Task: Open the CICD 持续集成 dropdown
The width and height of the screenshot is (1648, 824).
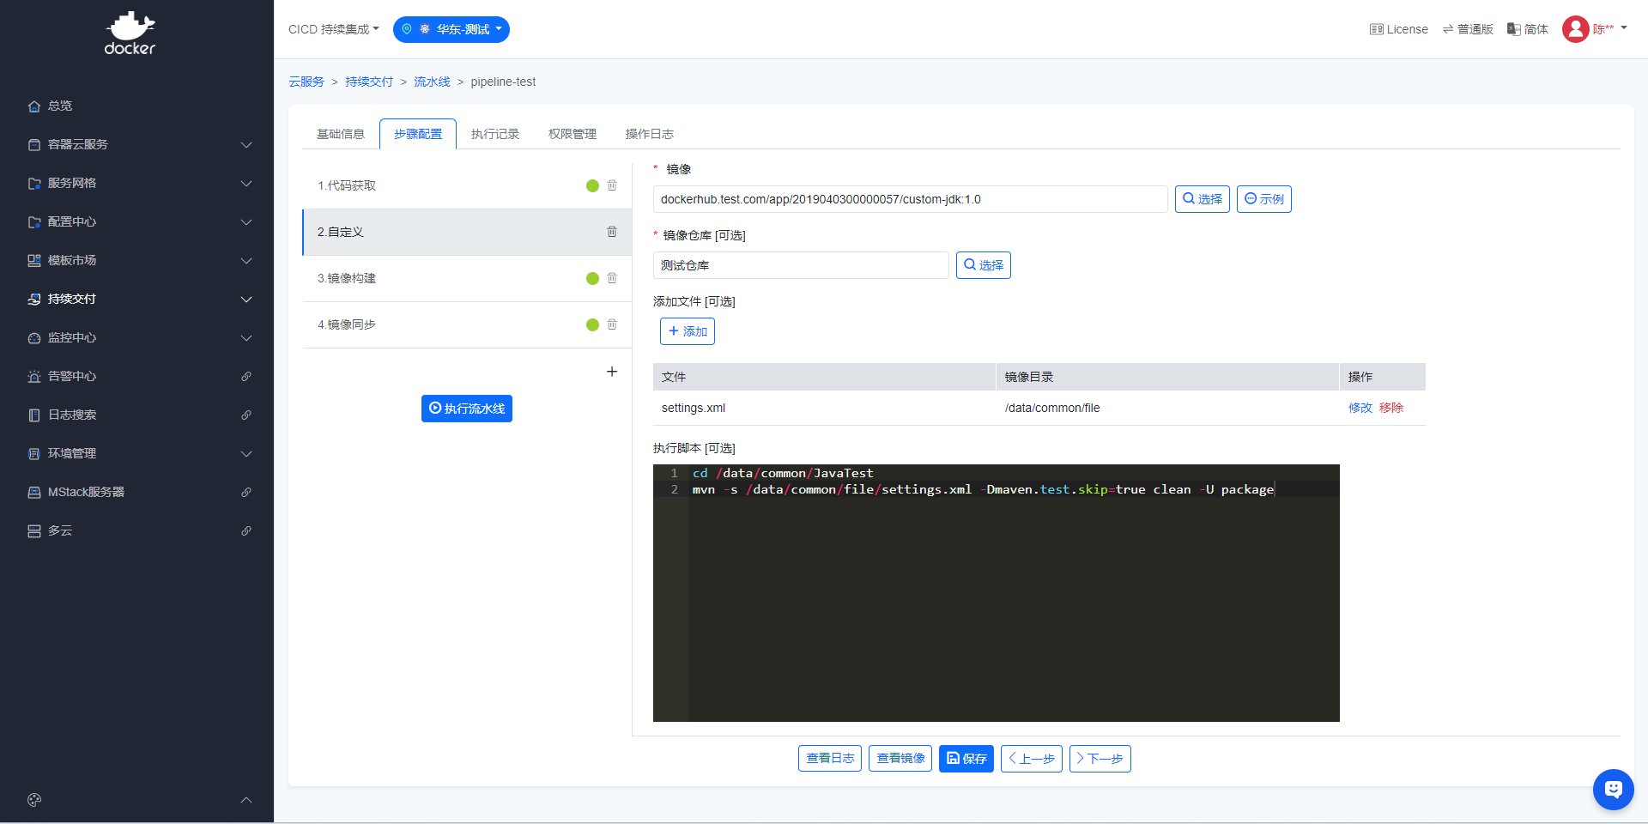Action: [x=333, y=29]
